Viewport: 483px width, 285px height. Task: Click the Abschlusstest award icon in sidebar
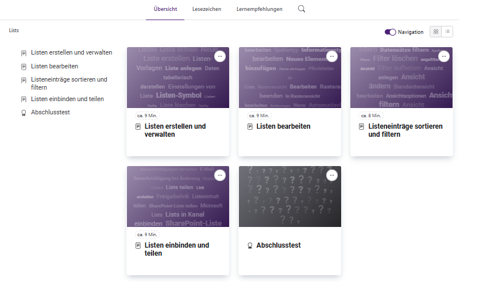(x=24, y=113)
